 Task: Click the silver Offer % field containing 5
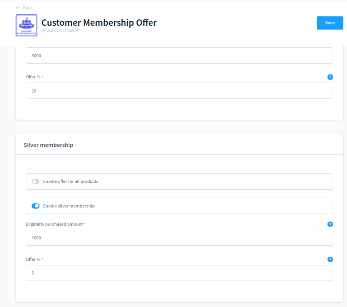click(x=179, y=273)
